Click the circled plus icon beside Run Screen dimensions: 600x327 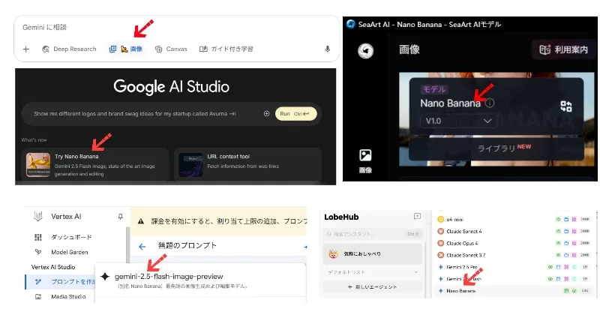267,113
